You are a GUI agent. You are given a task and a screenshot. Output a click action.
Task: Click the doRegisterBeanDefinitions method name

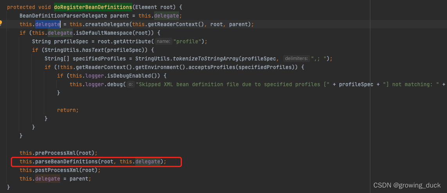coord(93,7)
